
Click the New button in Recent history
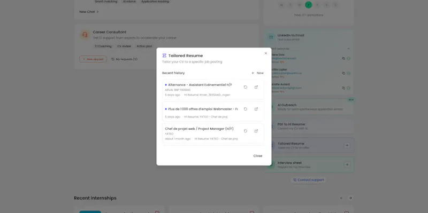point(257,73)
